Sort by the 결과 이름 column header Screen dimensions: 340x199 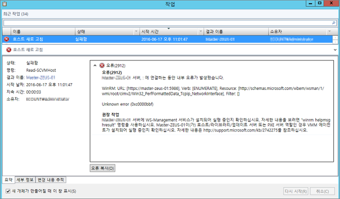[236, 31]
